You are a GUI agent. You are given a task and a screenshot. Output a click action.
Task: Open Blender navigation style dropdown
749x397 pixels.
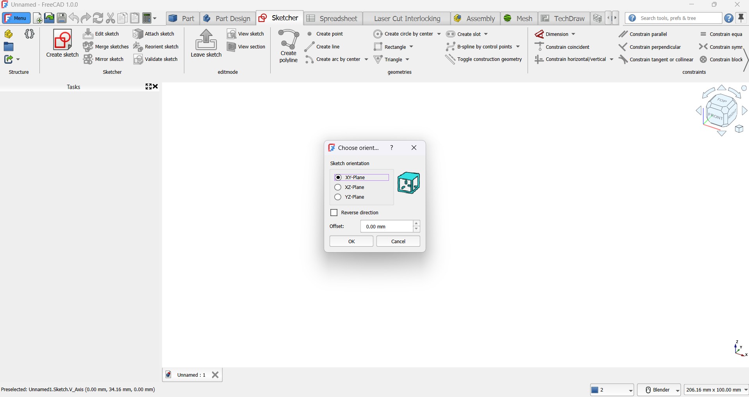point(659,390)
